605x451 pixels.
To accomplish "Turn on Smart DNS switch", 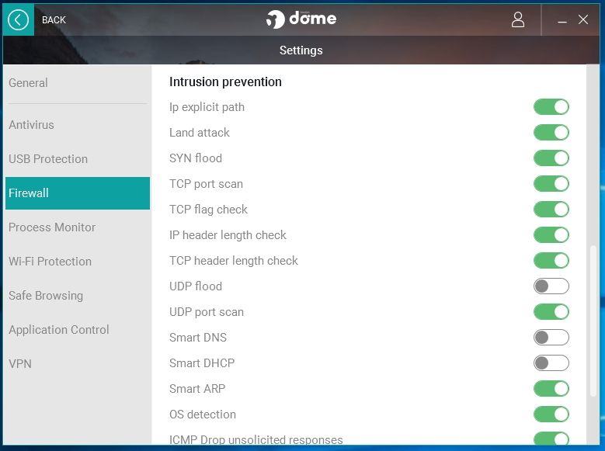I will click(x=551, y=338).
